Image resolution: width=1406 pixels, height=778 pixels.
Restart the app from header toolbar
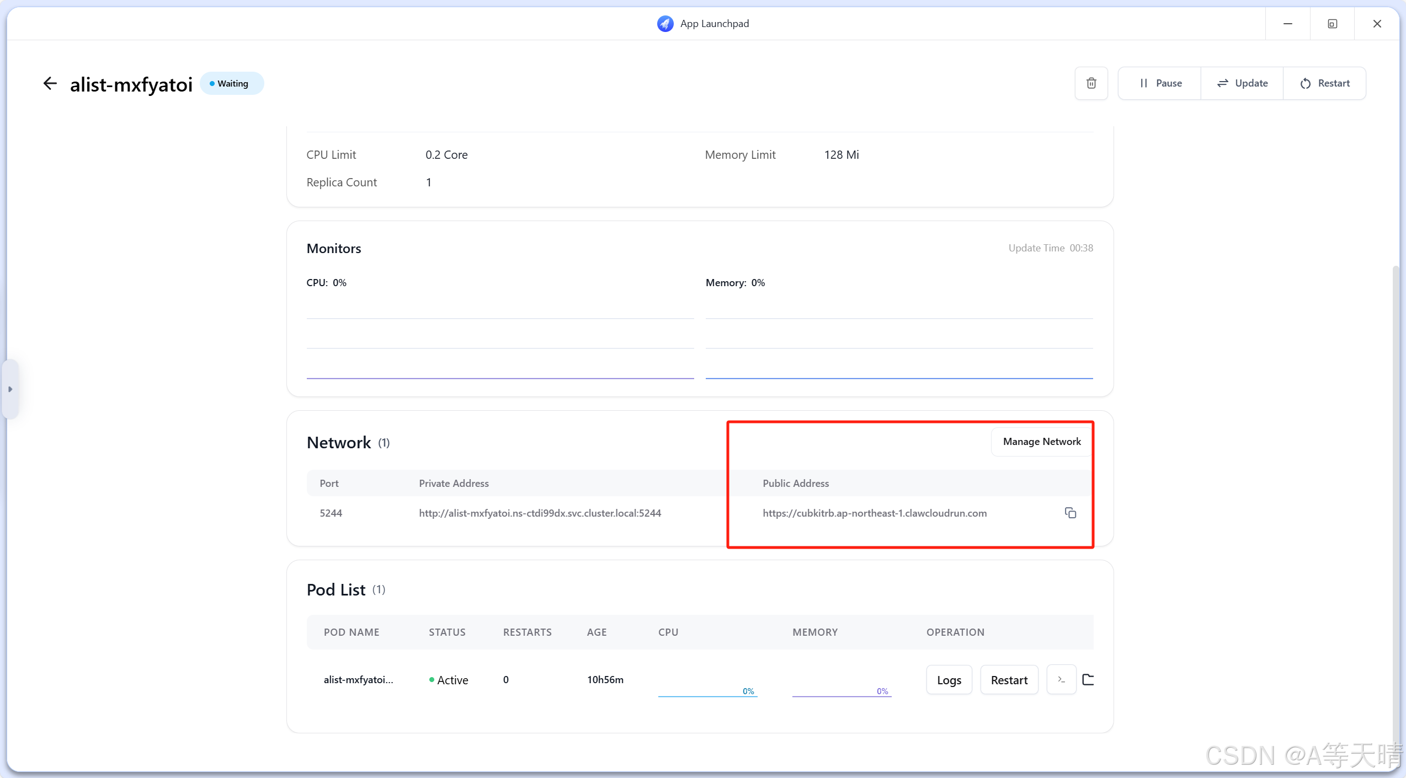coord(1324,83)
